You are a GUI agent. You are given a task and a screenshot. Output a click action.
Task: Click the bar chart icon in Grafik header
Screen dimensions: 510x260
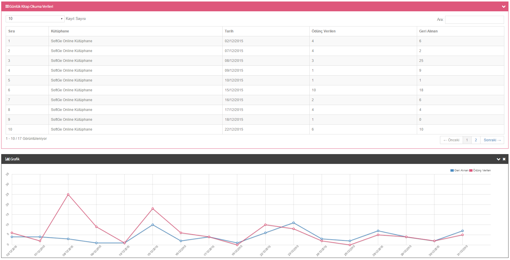7,159
